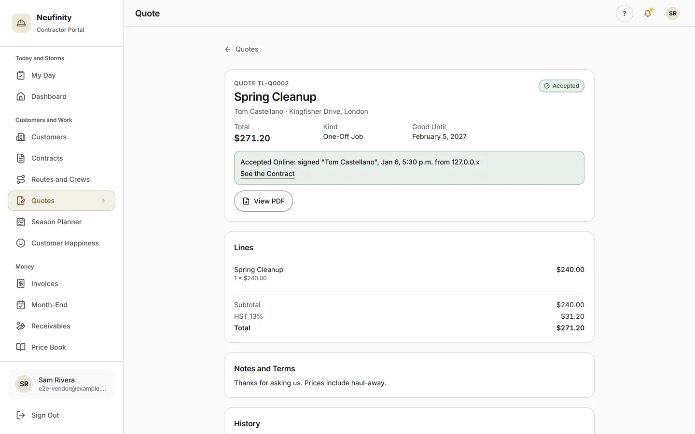Click the $31.20 tax amount
Image resolution: width=695 pixels, height=434 pixels.
pyautogui.click(x=572, y=316)
